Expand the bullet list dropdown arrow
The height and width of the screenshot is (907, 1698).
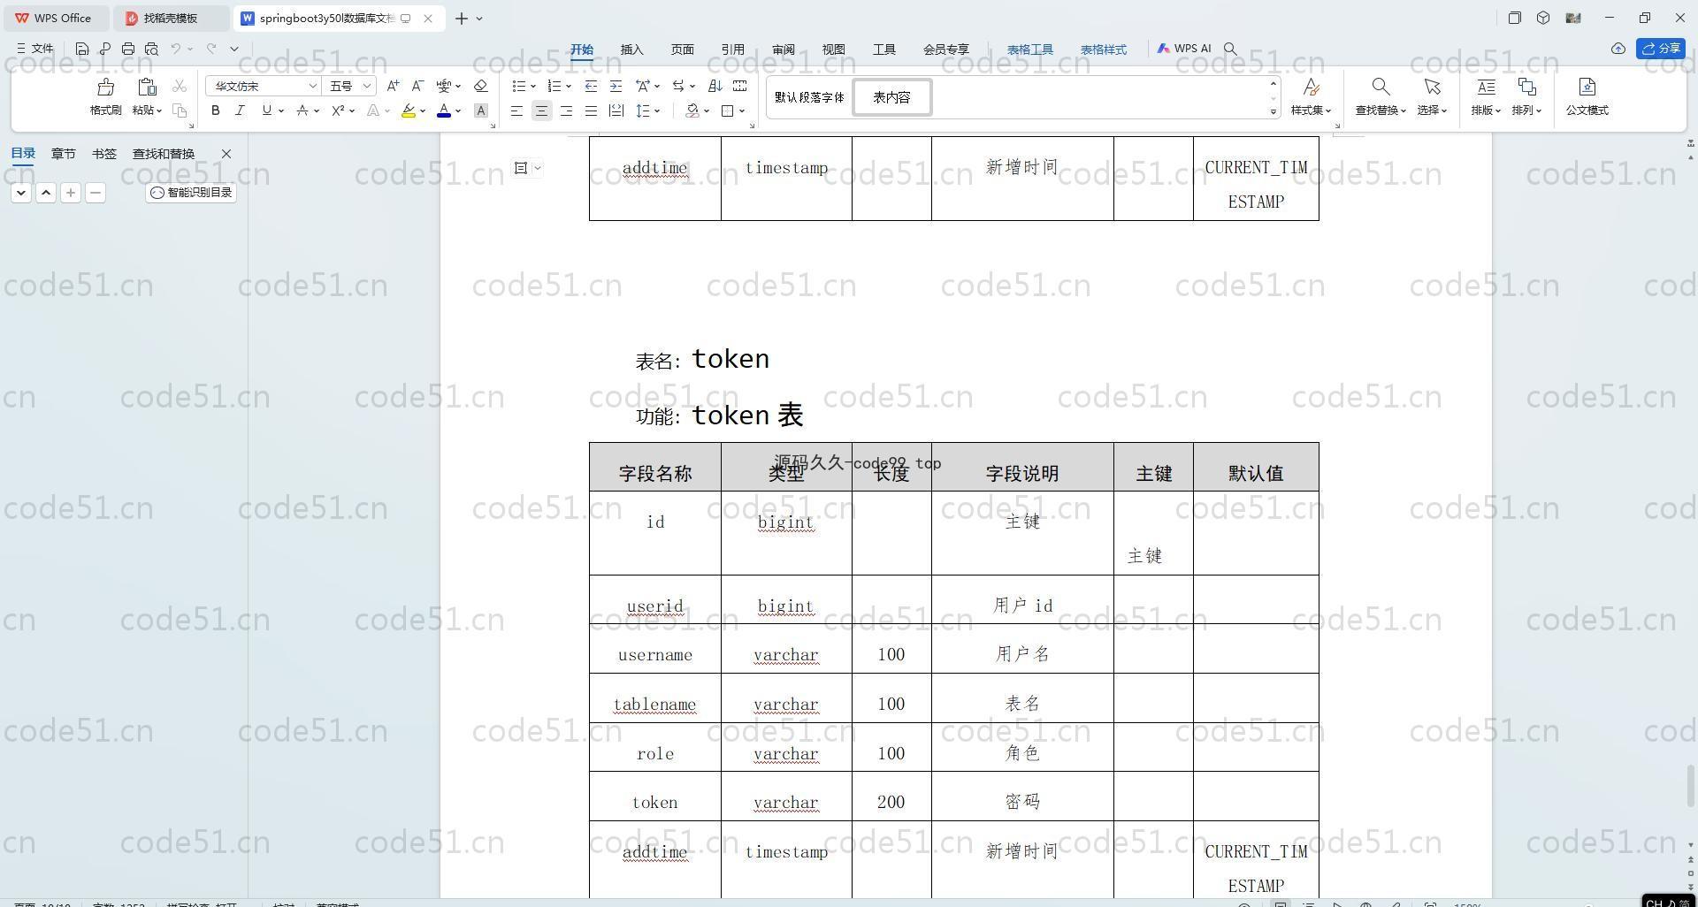(x=533, y=87)
